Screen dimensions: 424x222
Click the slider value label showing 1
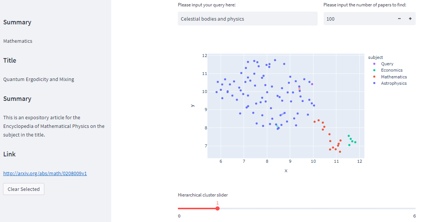pyautogui.click(x=217, y=202)
